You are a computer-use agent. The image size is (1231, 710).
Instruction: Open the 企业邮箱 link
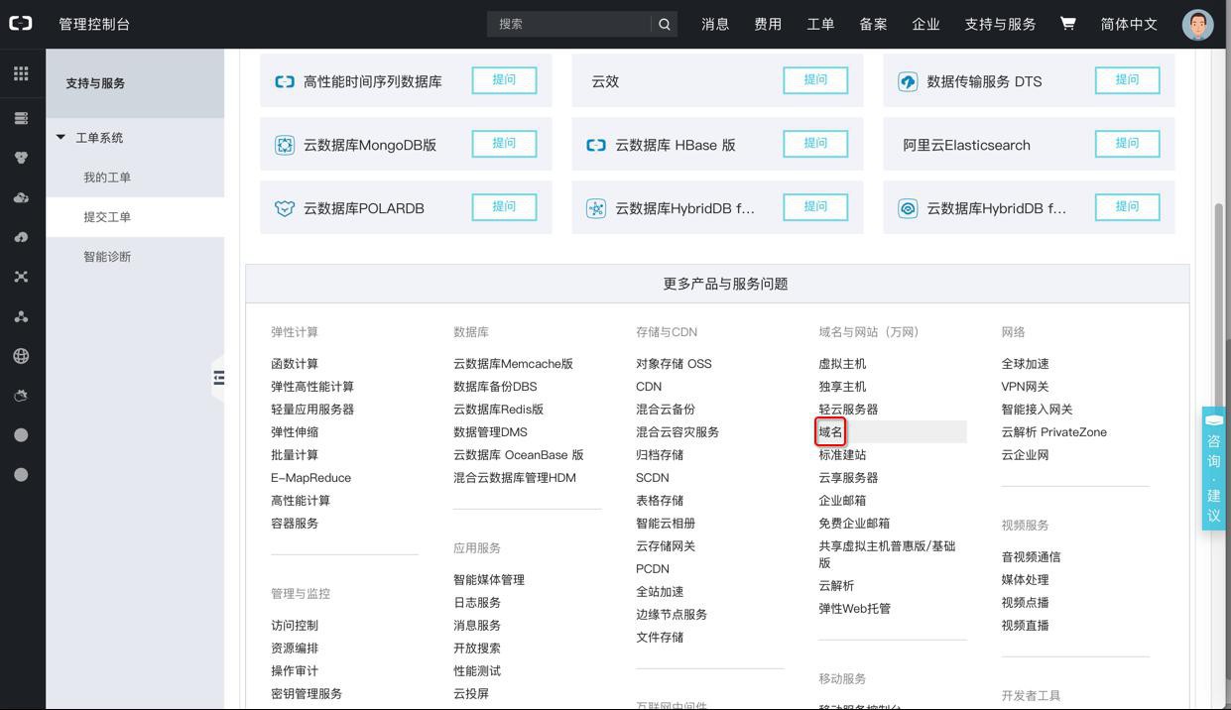[x=842, y=501]
